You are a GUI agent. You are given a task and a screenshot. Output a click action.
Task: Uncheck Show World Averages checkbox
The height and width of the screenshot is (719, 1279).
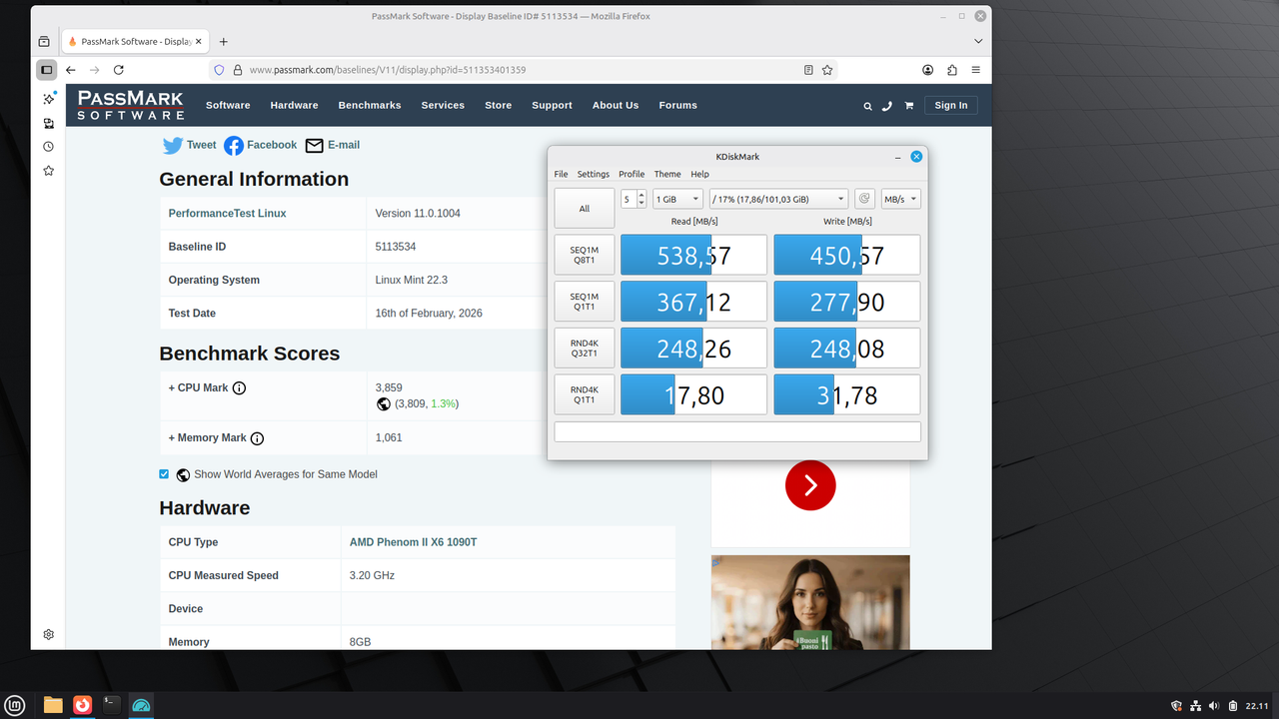click(164, 474)
